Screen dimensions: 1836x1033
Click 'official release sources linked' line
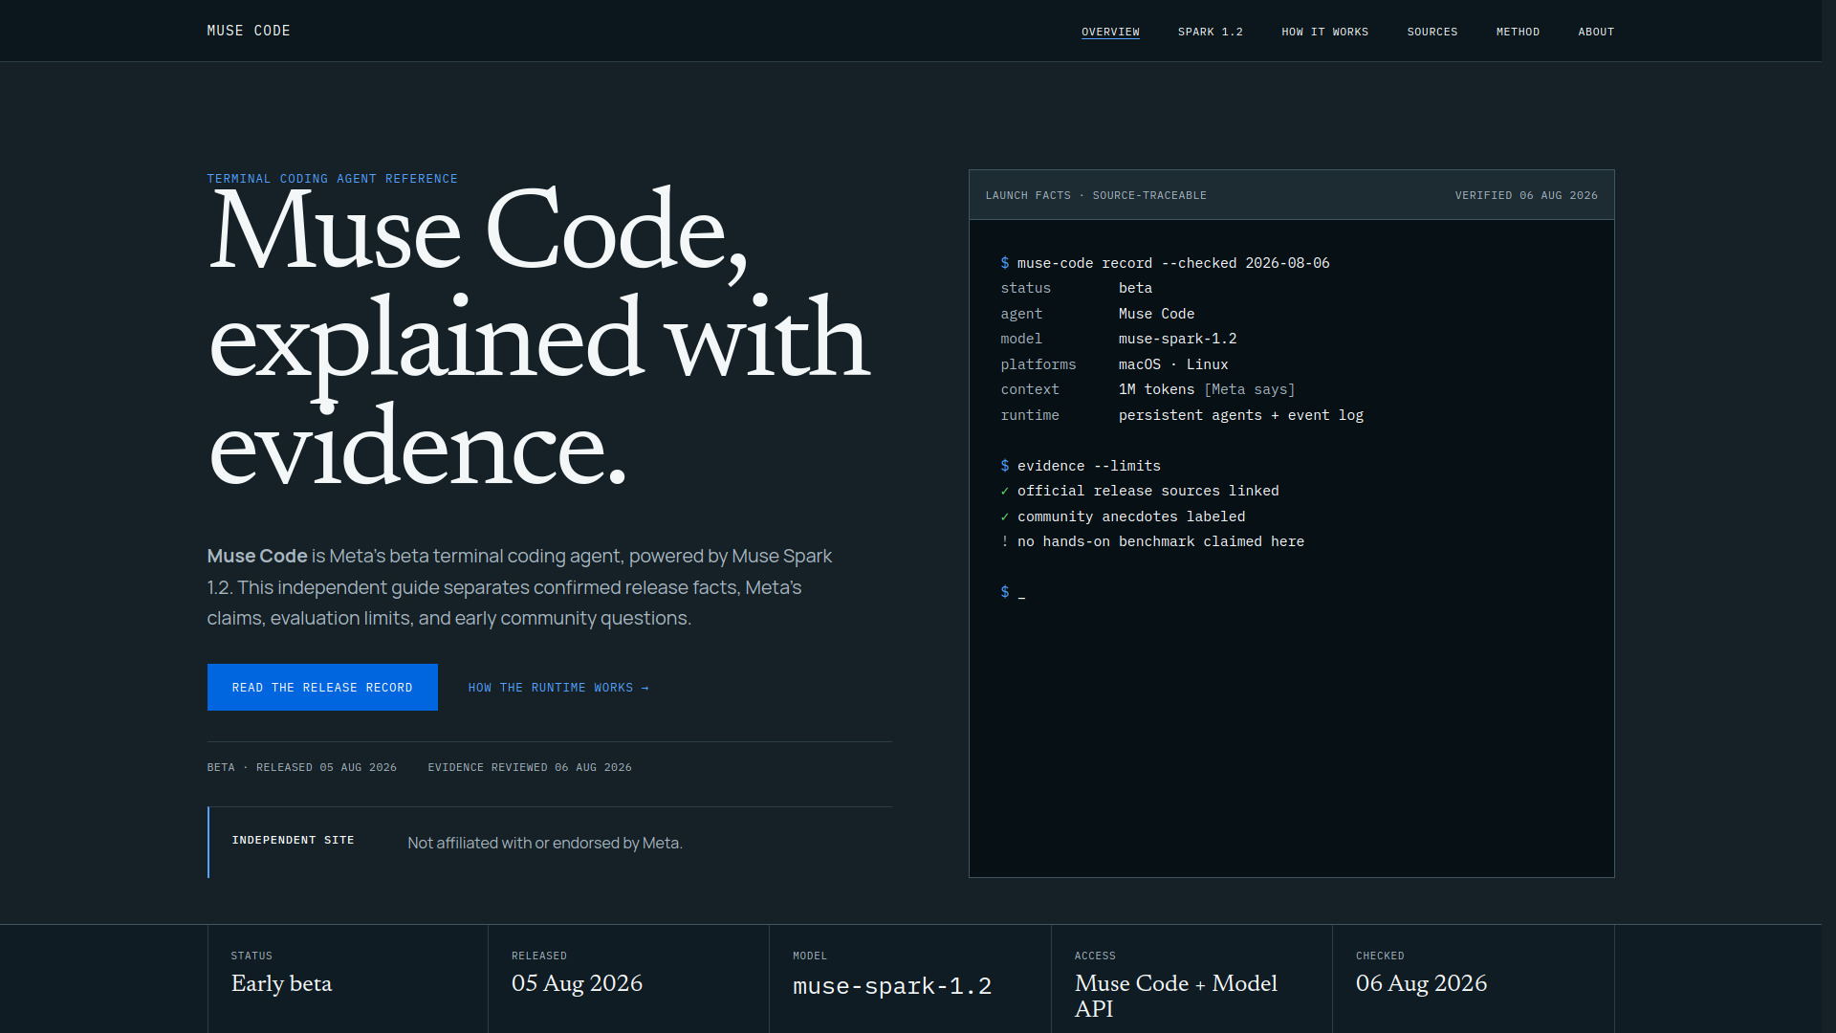pos(1140,491)
